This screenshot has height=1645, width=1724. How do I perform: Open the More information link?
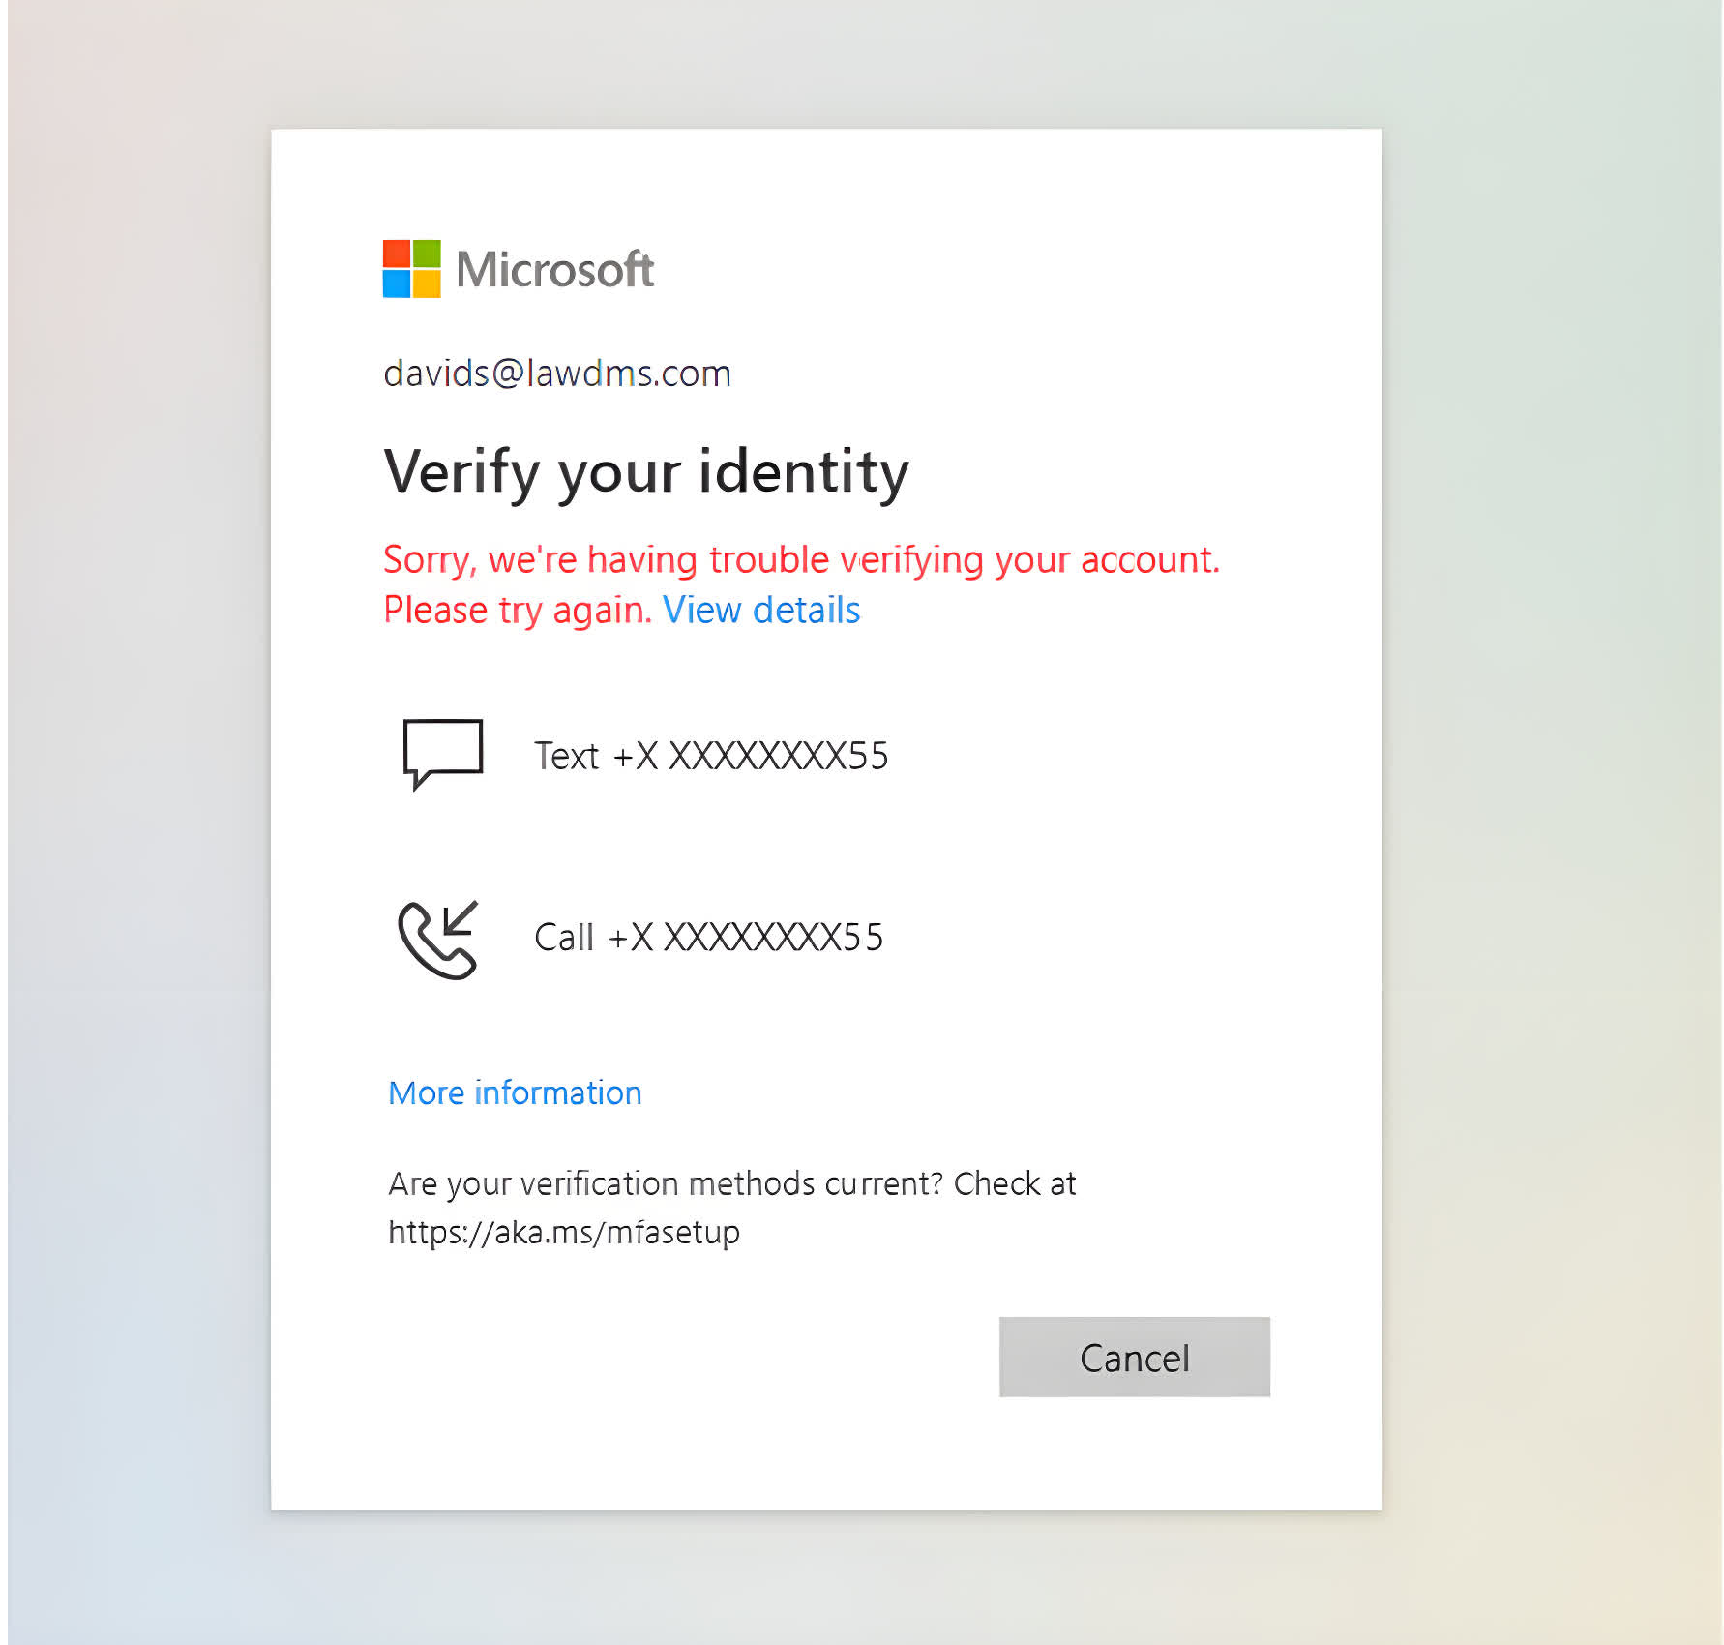pos(515,1092)
